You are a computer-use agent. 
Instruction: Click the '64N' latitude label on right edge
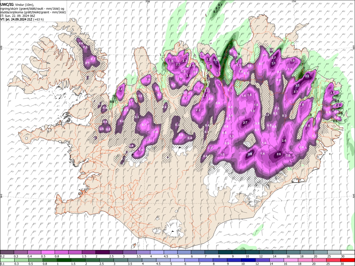click(x=354, y=195)
